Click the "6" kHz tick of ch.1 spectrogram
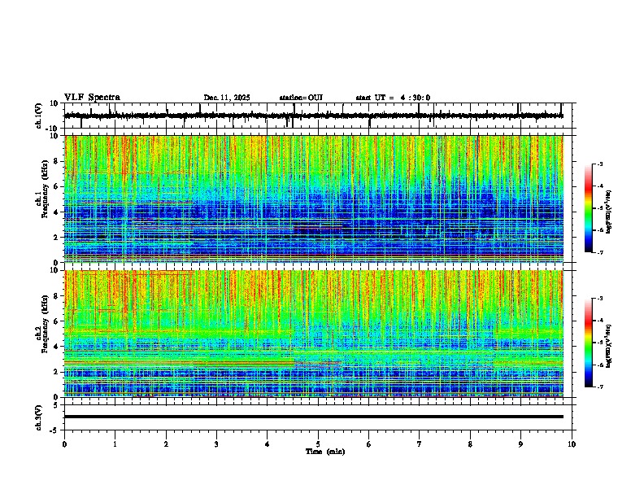 click(56, 187)
